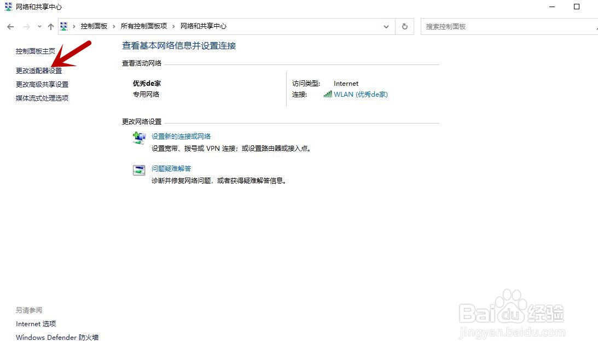Open the search box dropdown arrow

click(x=595, y=26)
